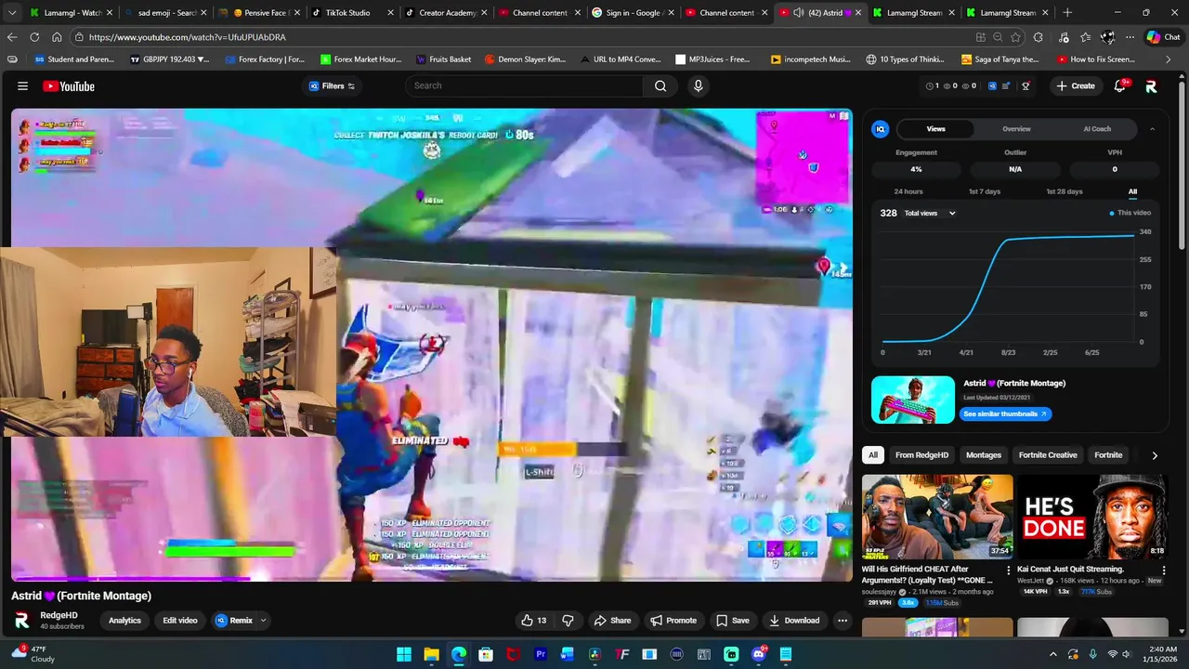Open the RedgeHD channel avatar
The height and width of the screenshot is (669, 1189).
pyautogui.click(x=21, y=620)
